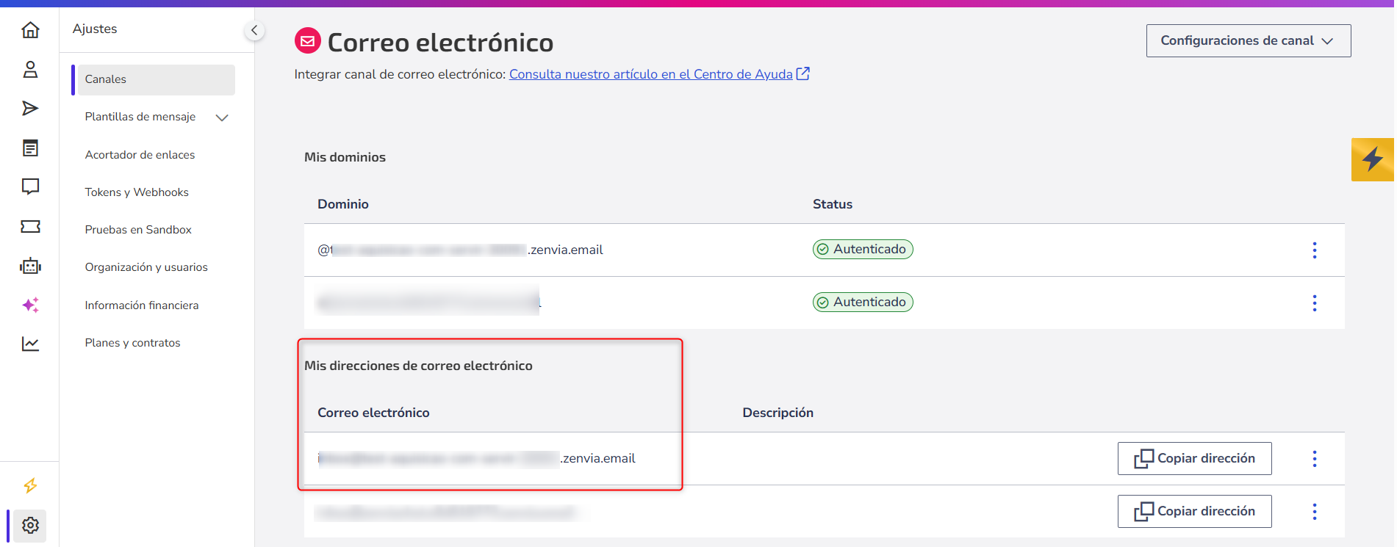The image size is (1397, 547).
Task: Open the ticket icon in sidebar
Action: pyautogui.click(x=30, y=226)
